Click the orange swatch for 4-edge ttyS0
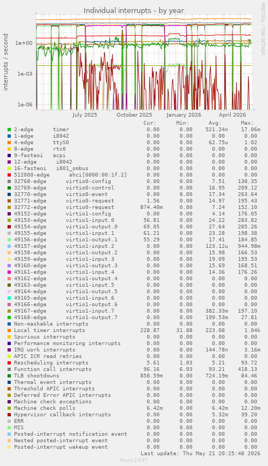Screen dimensions: 268x466 coord(9,143)
